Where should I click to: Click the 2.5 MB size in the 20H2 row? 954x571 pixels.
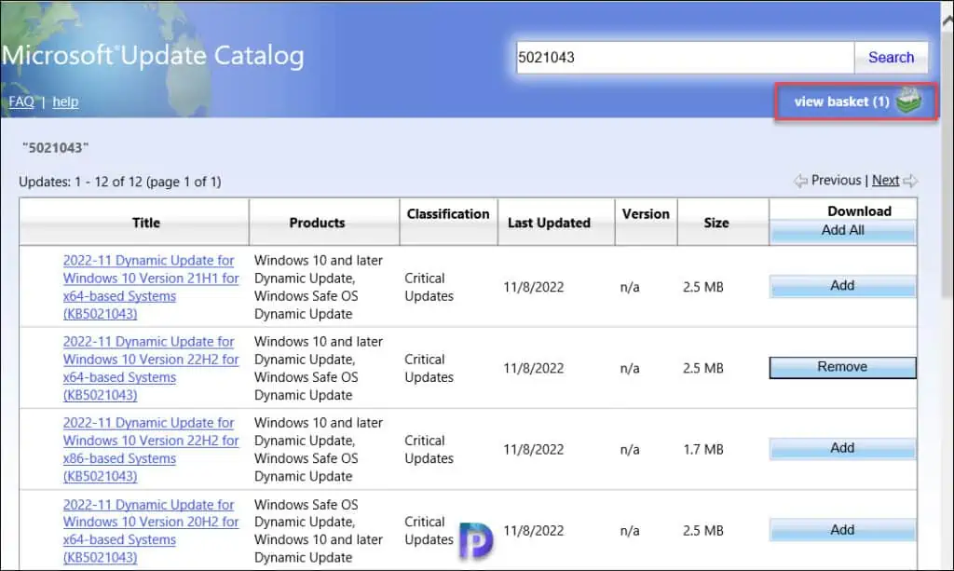(x=702, y=530)
